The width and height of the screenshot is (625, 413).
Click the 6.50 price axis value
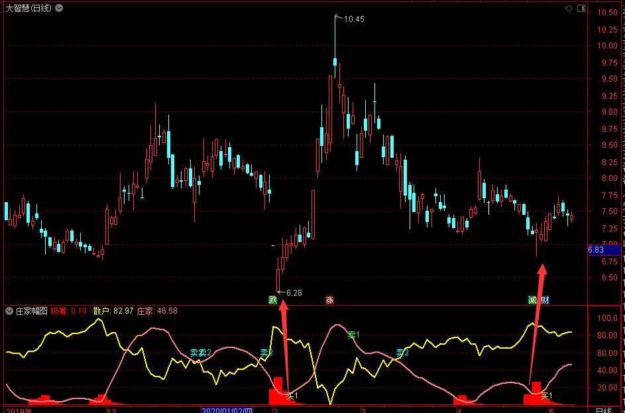click(x=610, y=278)
